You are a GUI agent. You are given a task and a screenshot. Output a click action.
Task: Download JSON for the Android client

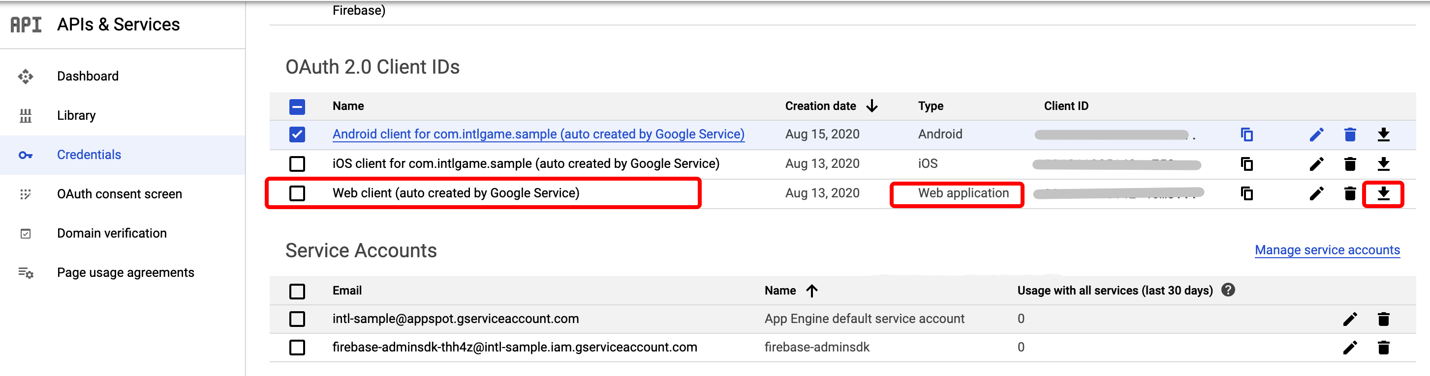(x=1383, y=134)
